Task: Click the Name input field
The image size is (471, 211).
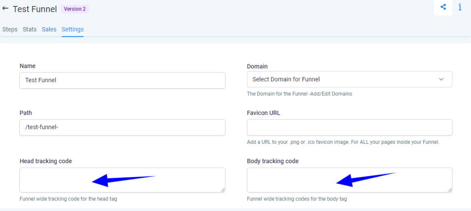Action: tap(122, 80)
